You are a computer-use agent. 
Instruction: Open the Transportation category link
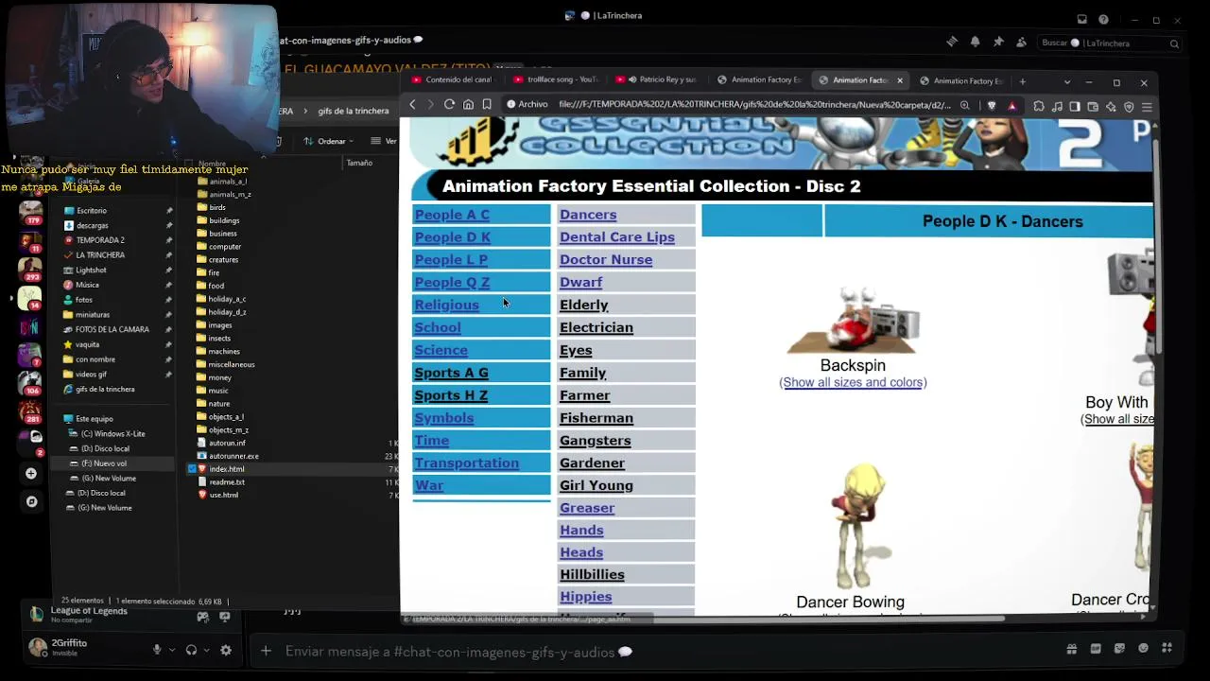tap(466, 463)
